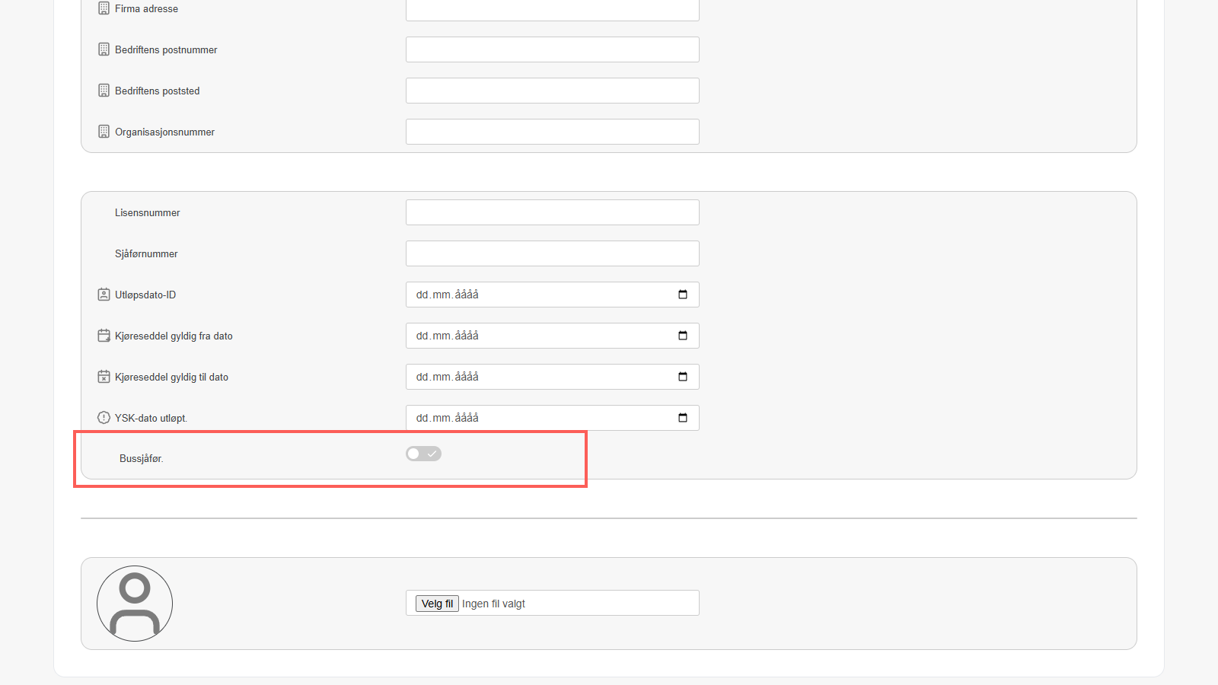Focus the Organisasjonsnummer input field
The height and width of the screenshot is (685, 1218).
coord(553,132)
